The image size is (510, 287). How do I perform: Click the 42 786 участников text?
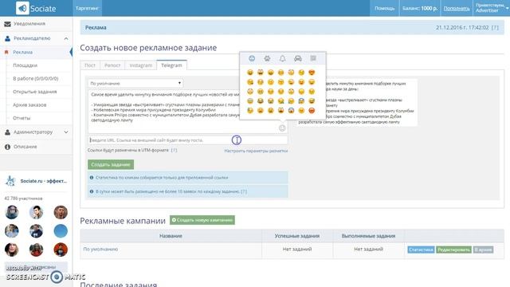point(23,199)
